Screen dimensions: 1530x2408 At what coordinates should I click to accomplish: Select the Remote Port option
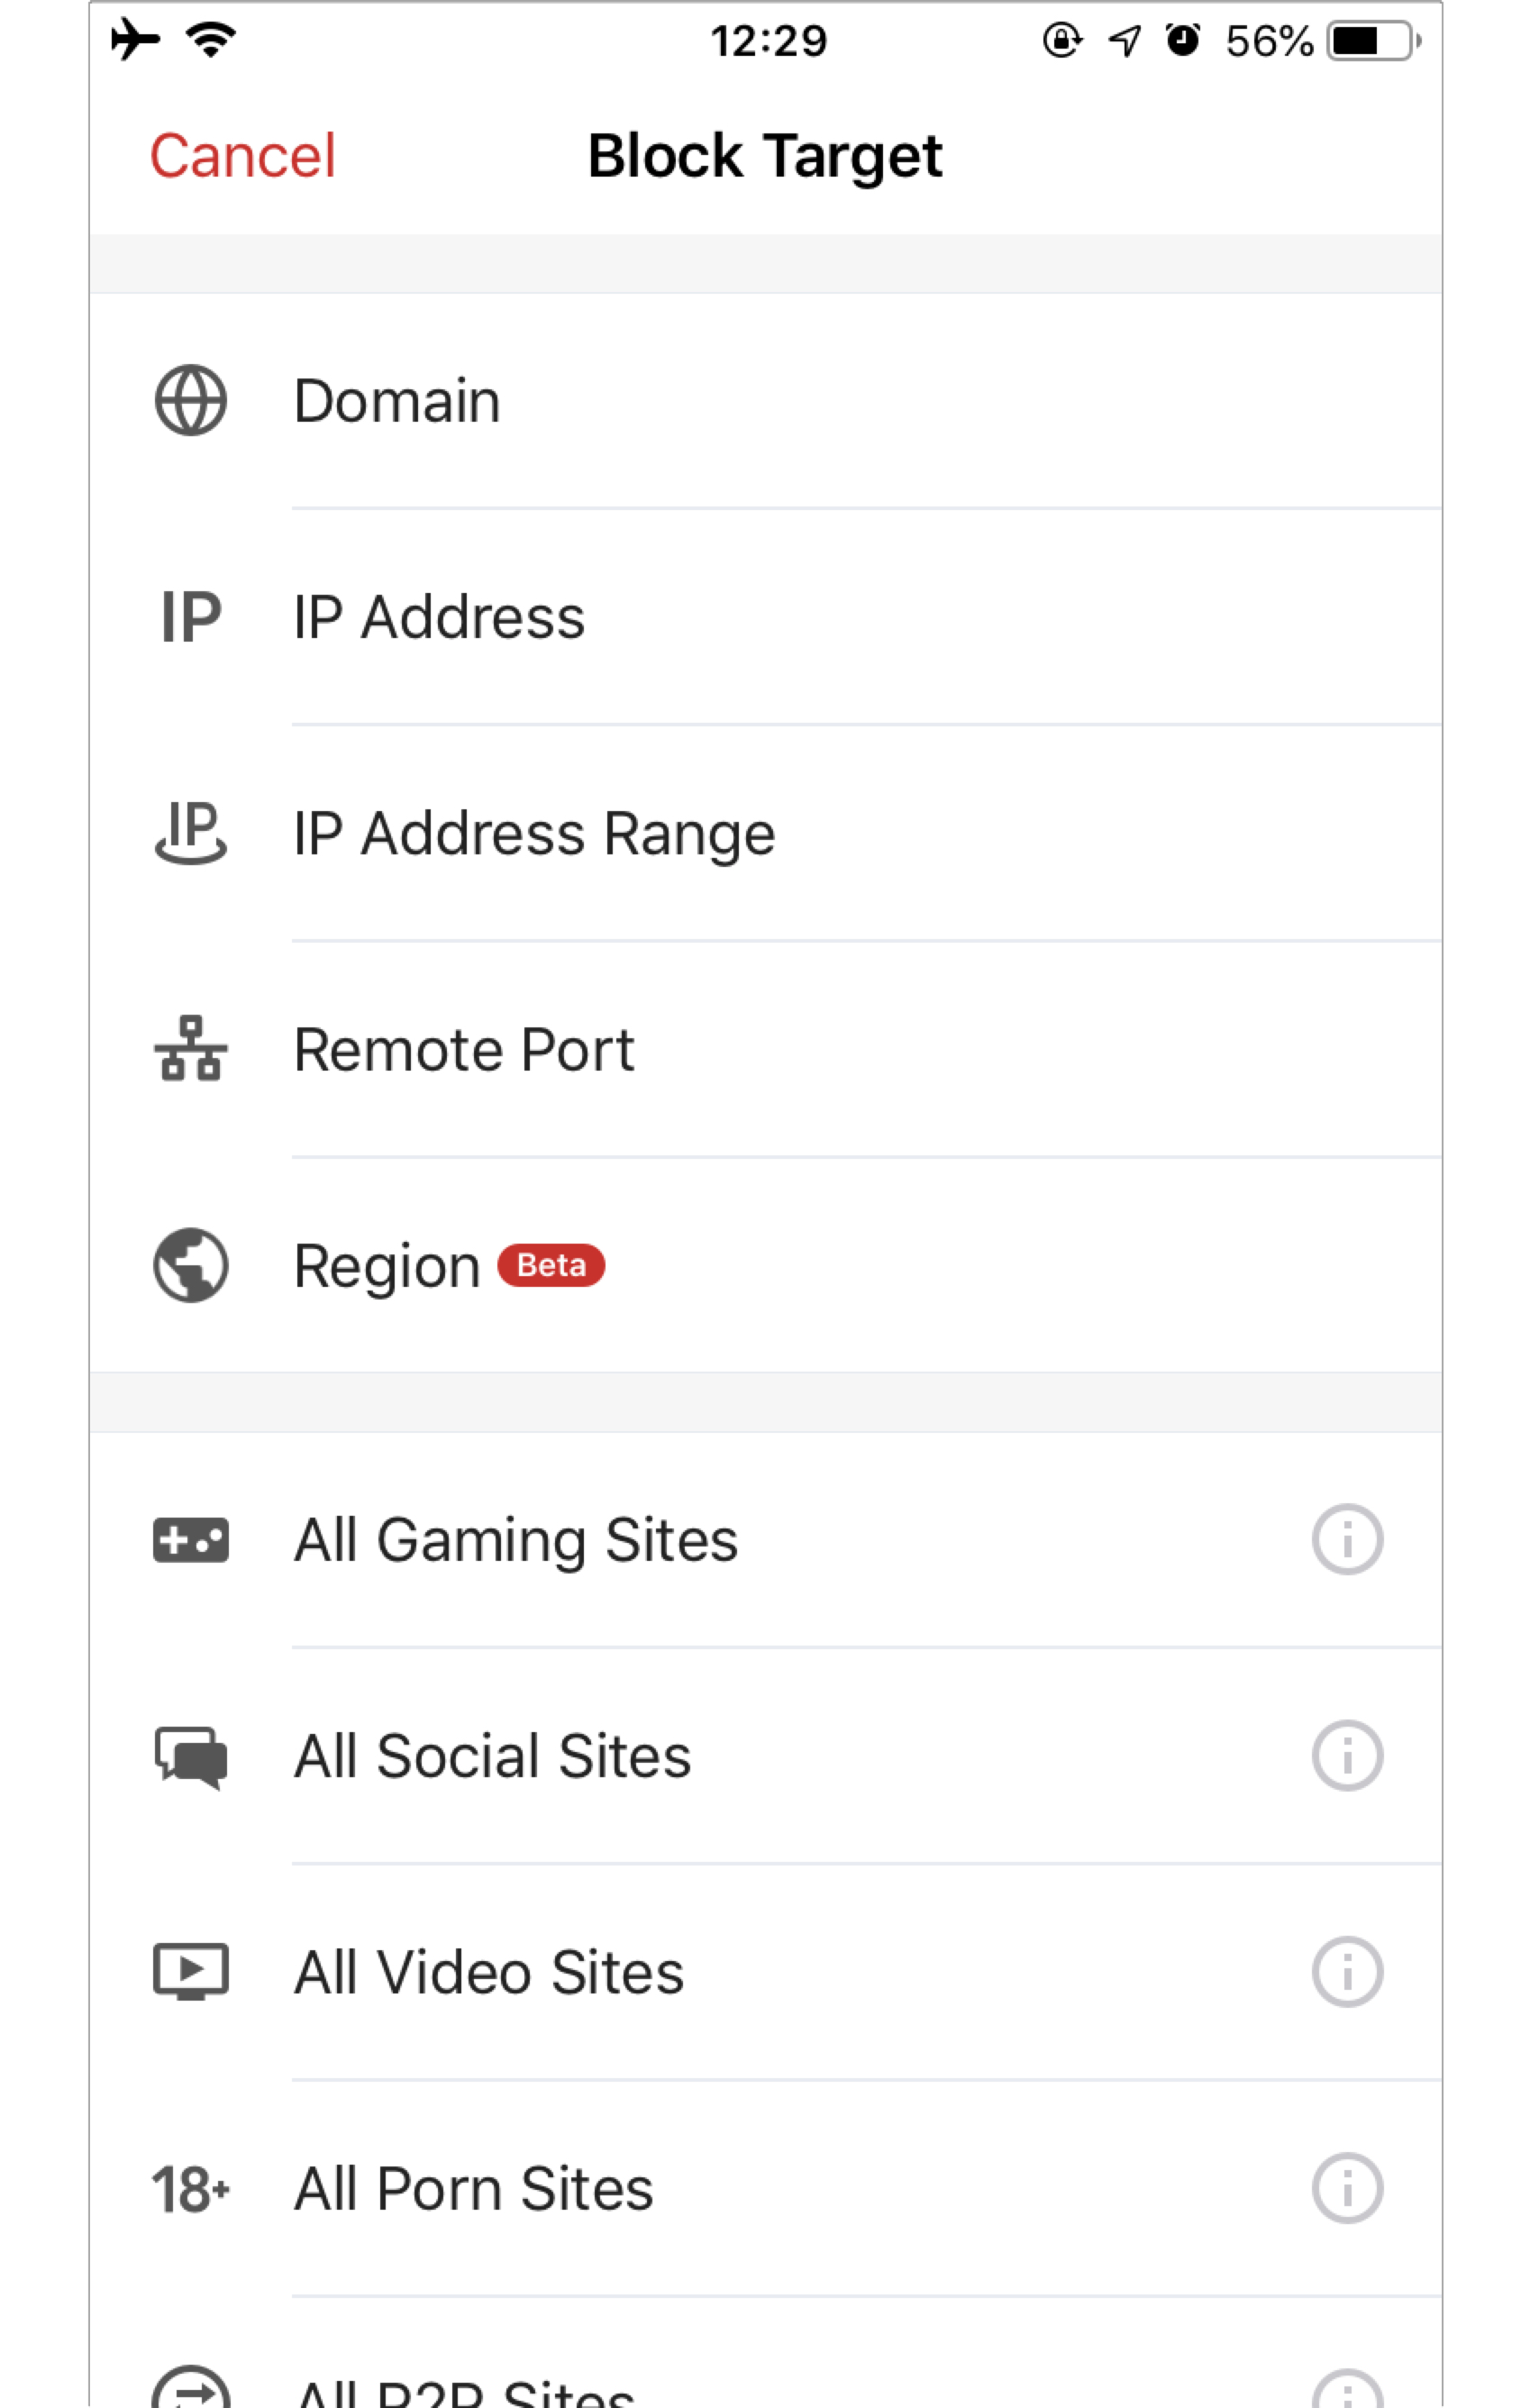point(765,1049)
